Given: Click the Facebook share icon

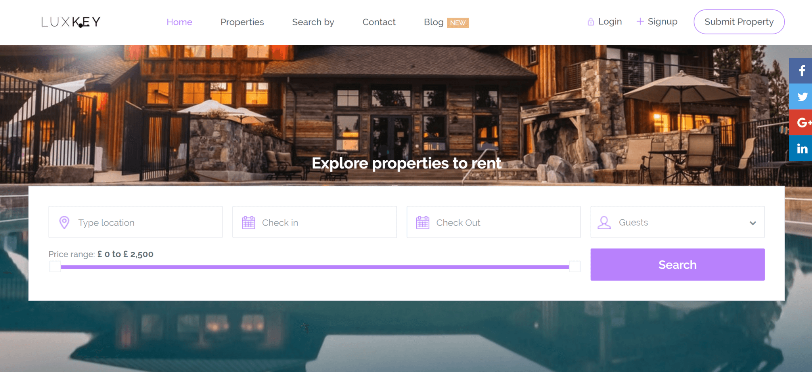Looking at the screenshot, I should click(x=801, y=71).
